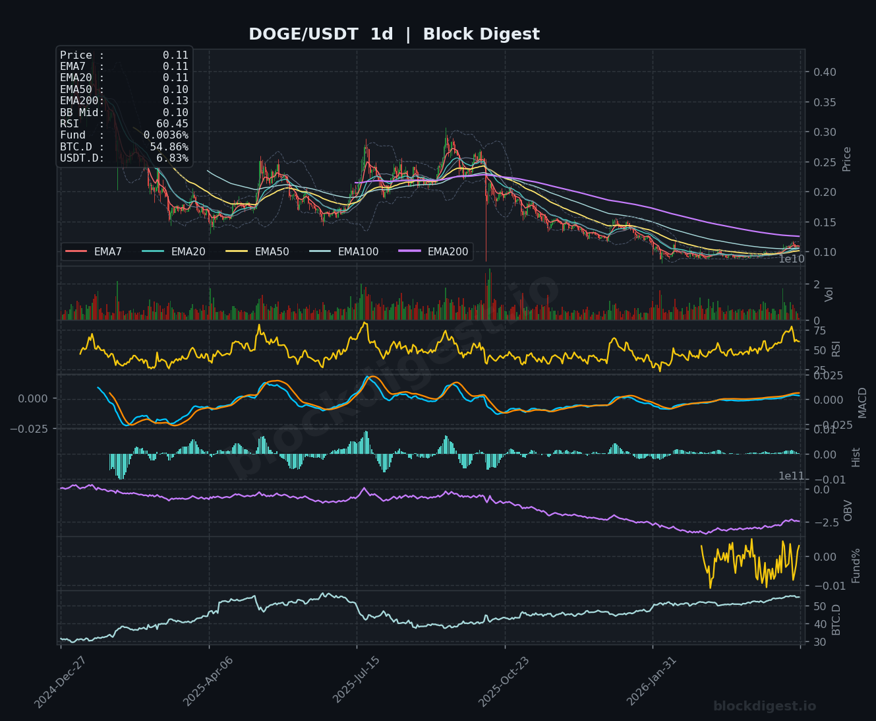Click the 0.25 price axis tick
876x721 pixels.
point(824,162)
